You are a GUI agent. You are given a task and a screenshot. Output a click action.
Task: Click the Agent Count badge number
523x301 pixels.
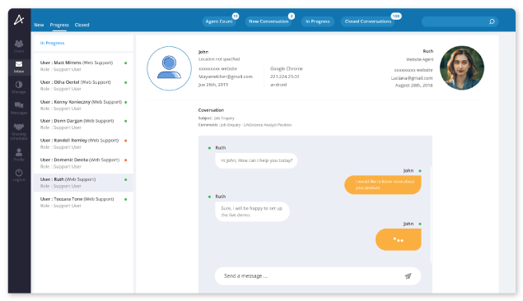(x=236, y=16)
